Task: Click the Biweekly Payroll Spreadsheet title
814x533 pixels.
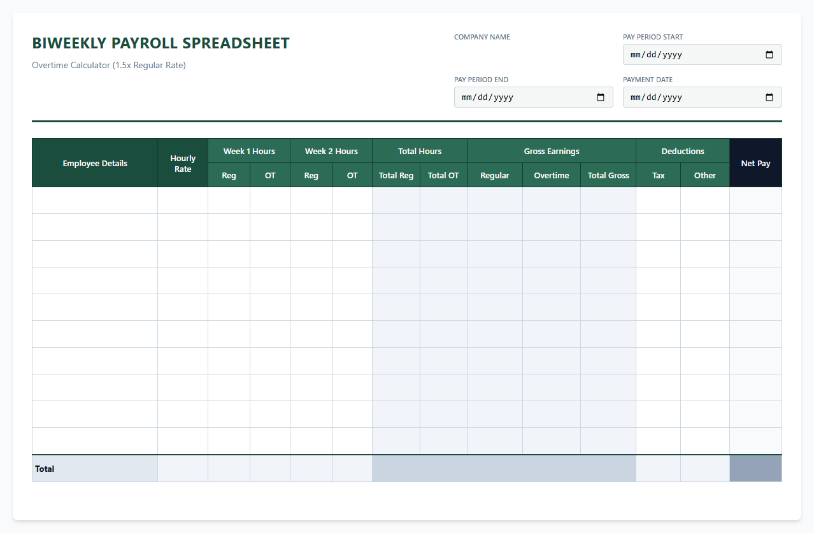Action: click(161, 43)
